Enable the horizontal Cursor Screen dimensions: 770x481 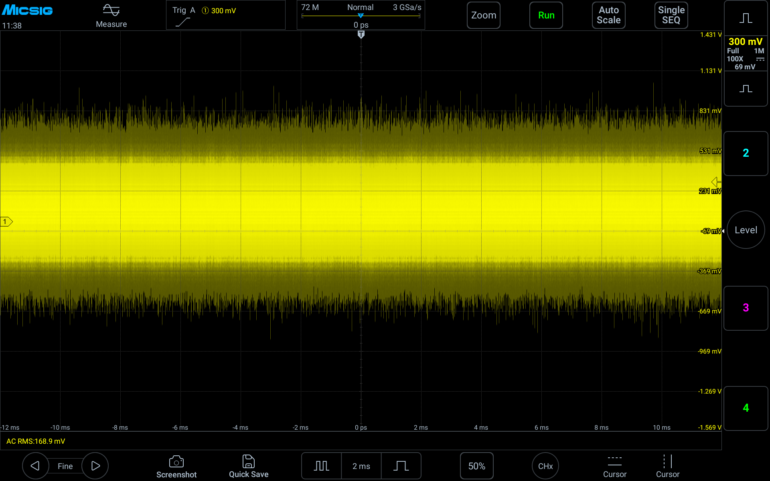click(615, 467)
